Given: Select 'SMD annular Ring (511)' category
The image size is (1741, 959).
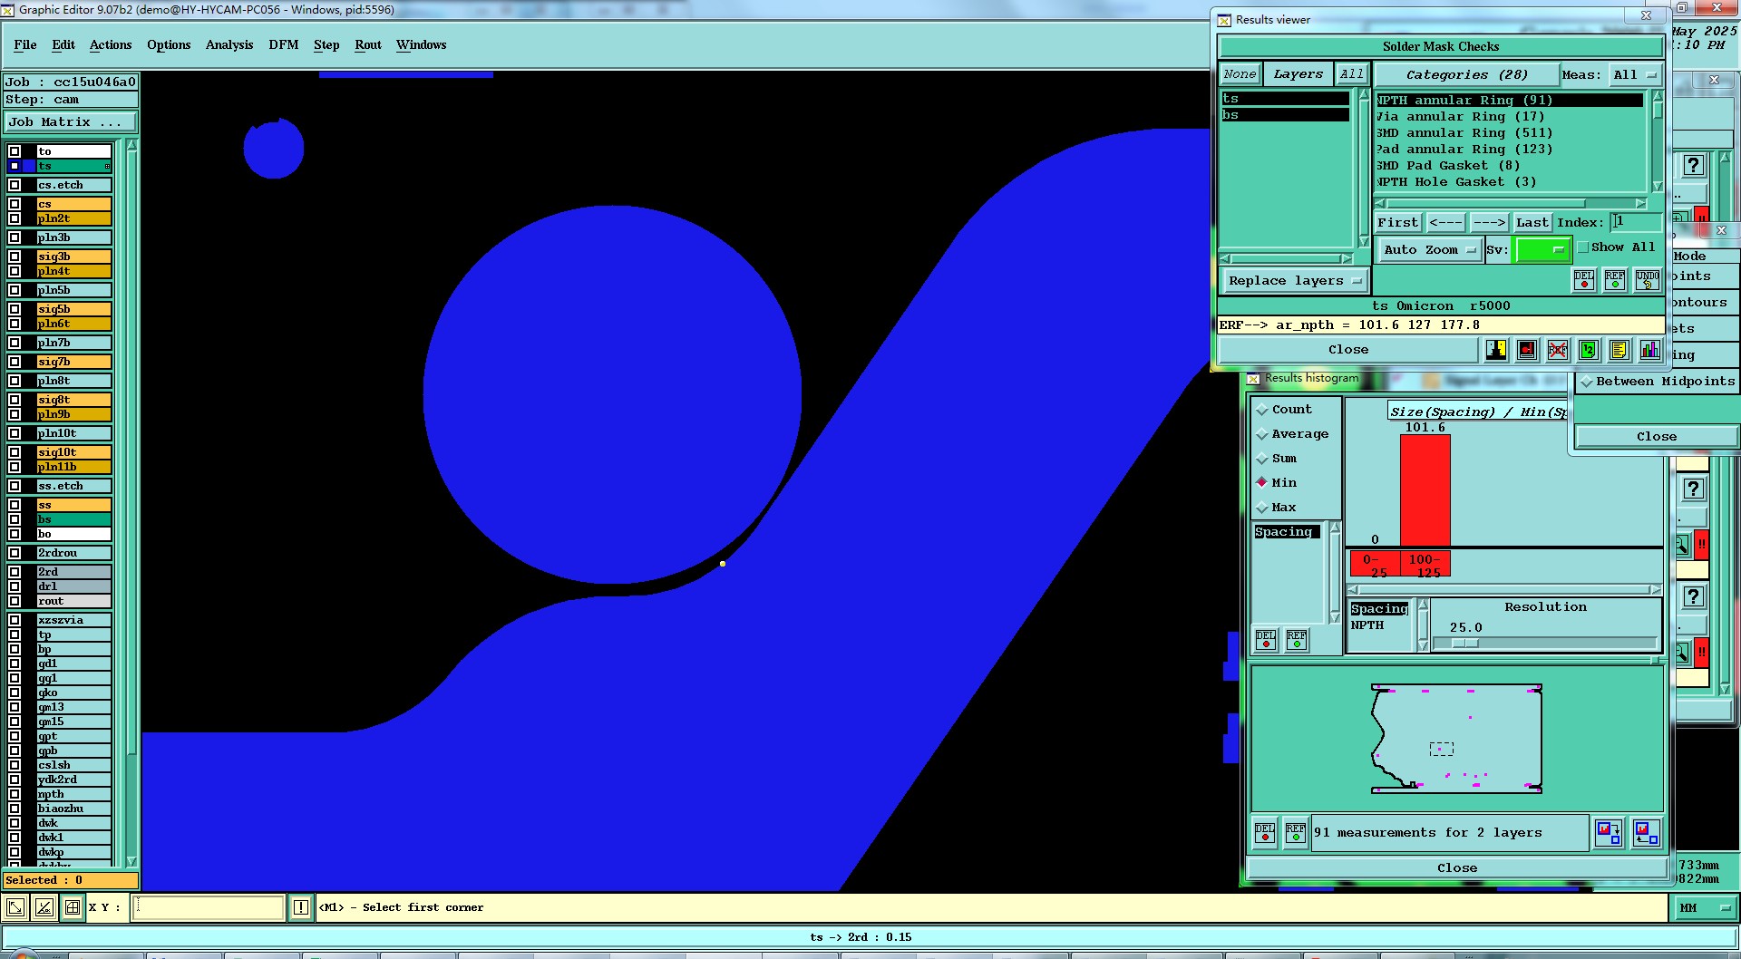Looking at the screenshot, I should point(1464,133).
